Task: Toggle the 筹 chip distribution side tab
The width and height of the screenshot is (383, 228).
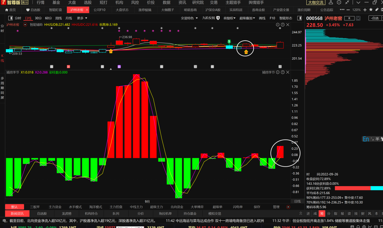Action: (322, 214)
